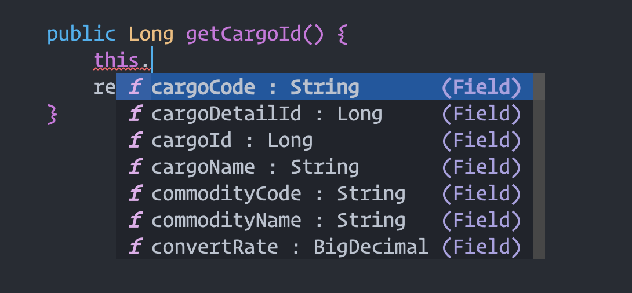Insert the cargoName : String completion
This screenshot has height=293, width=632.
[x=255, y=167]
